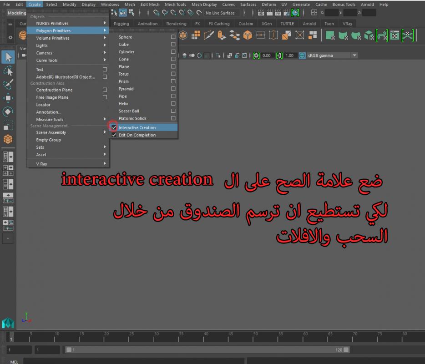425x364 pixels.
Task: Click the Cylindrical Mapping UV shelf icon
Action: pos(343,35)
